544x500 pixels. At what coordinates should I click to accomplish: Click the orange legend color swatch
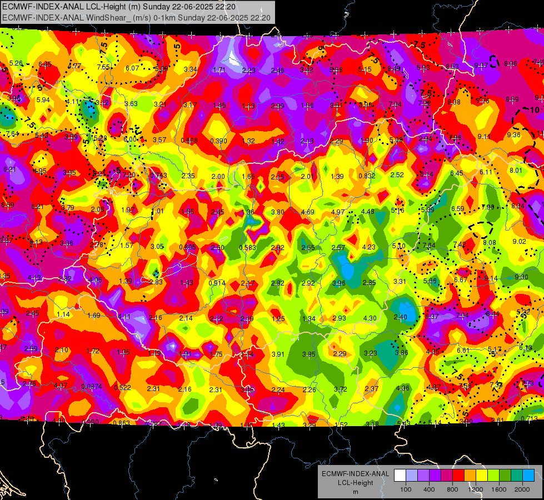(x=470, y=476)
